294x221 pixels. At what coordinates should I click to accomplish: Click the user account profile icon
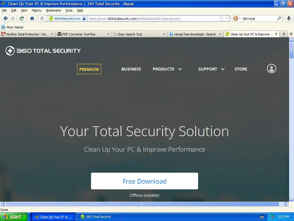point(272,68)
